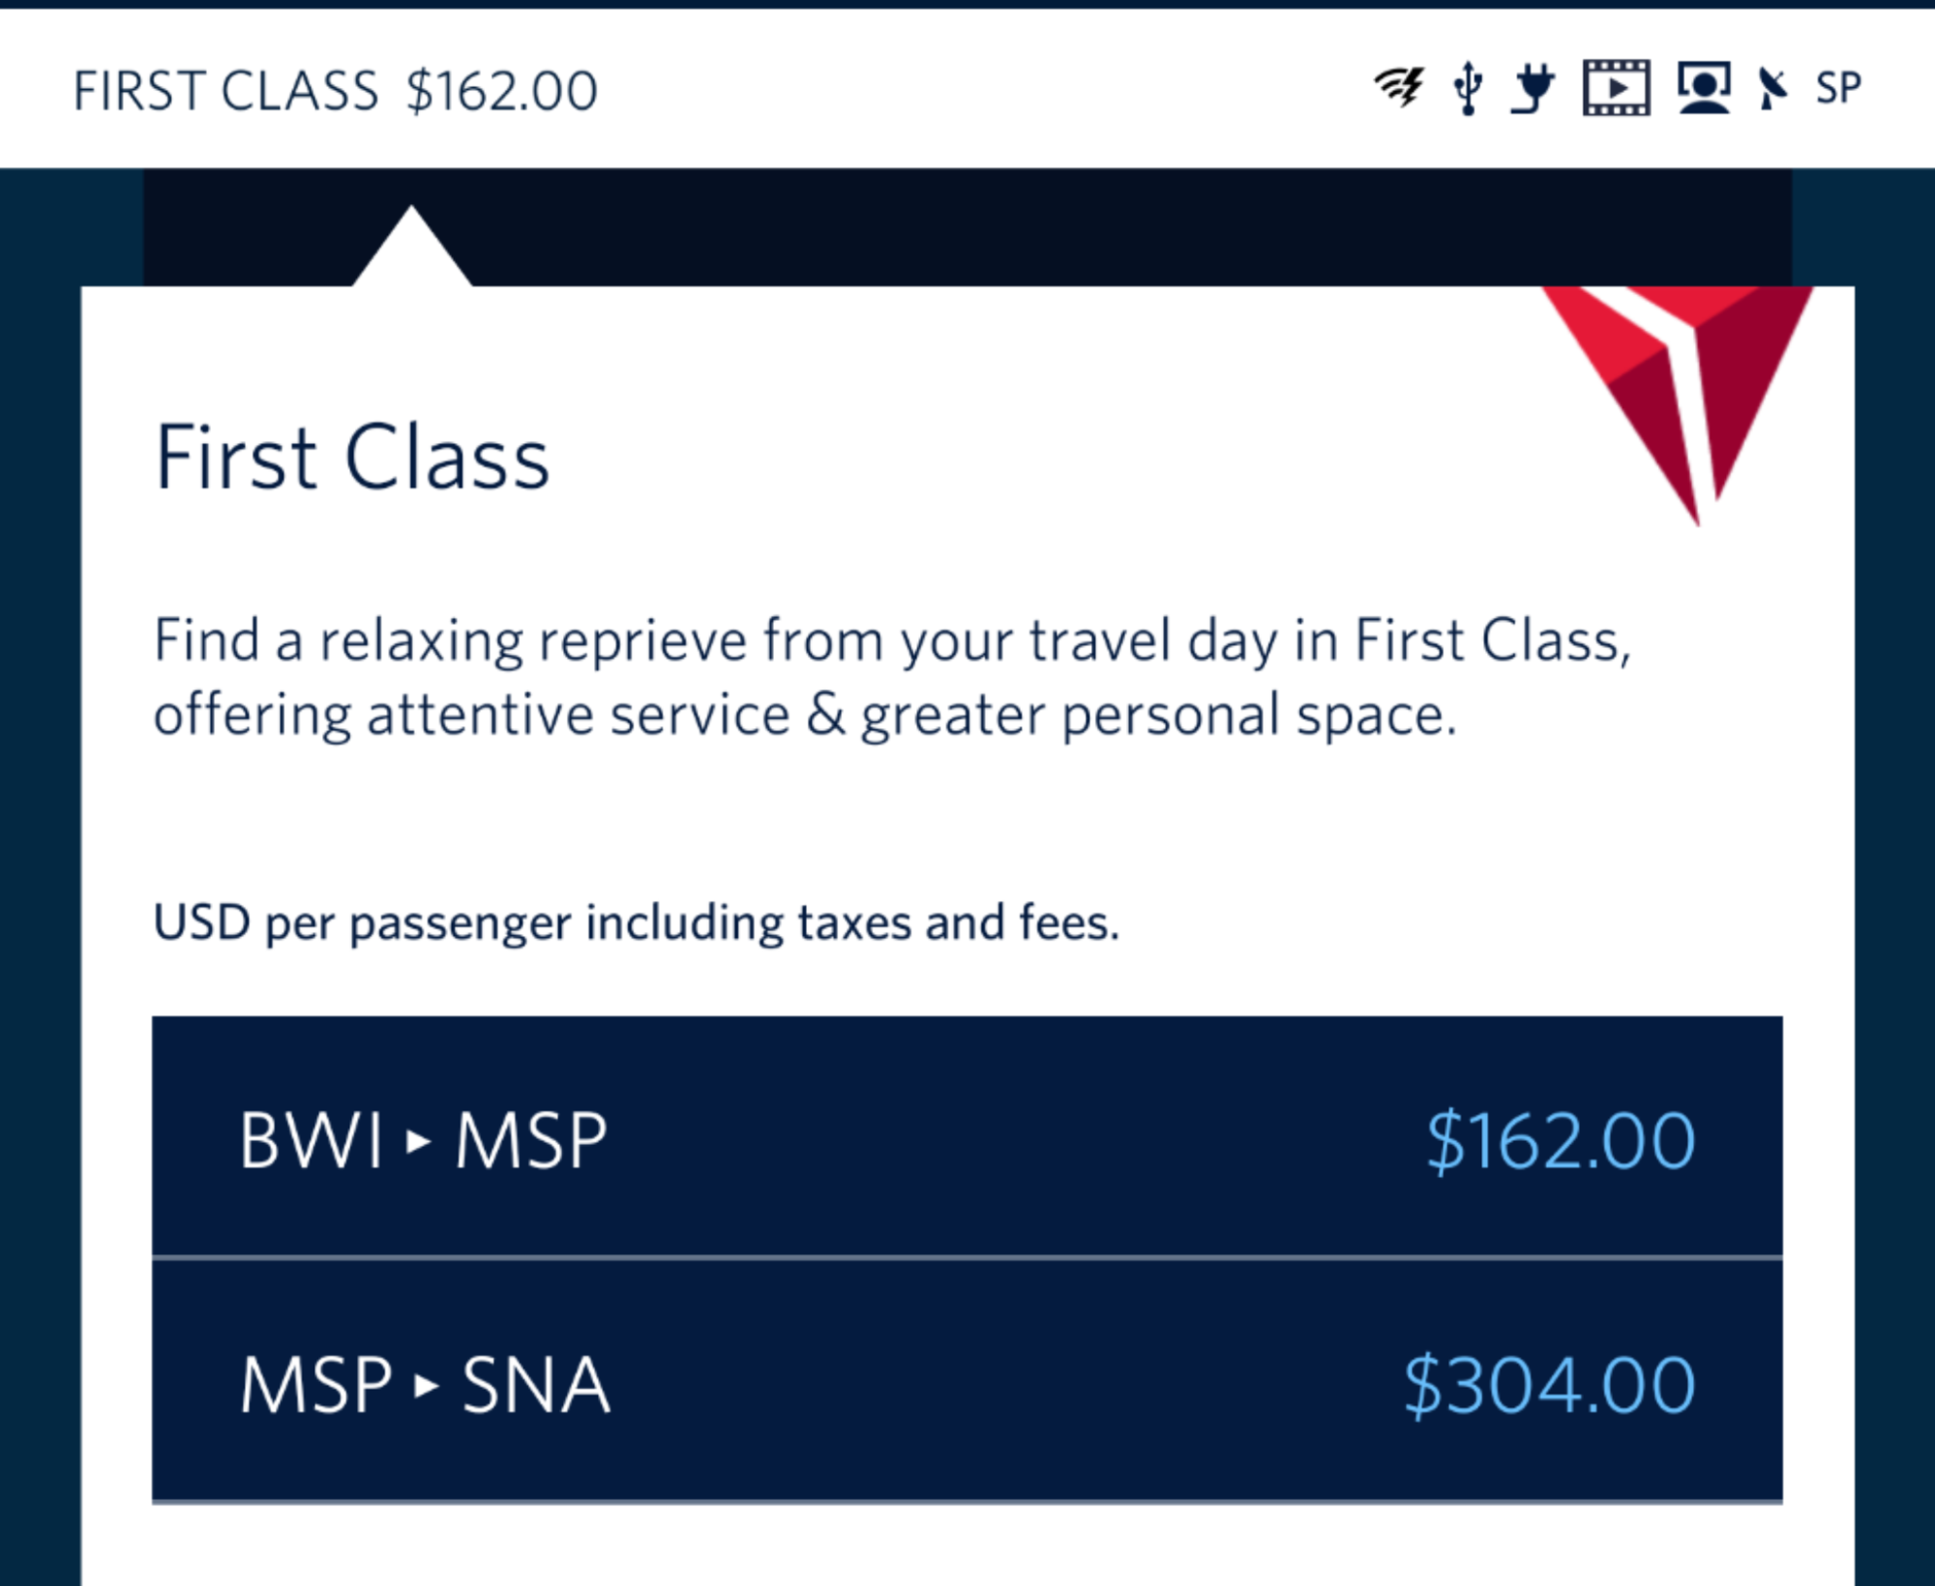Click the arrow between BWI and MSP
The image size is (1935, 1586).
pos(419,1142)
